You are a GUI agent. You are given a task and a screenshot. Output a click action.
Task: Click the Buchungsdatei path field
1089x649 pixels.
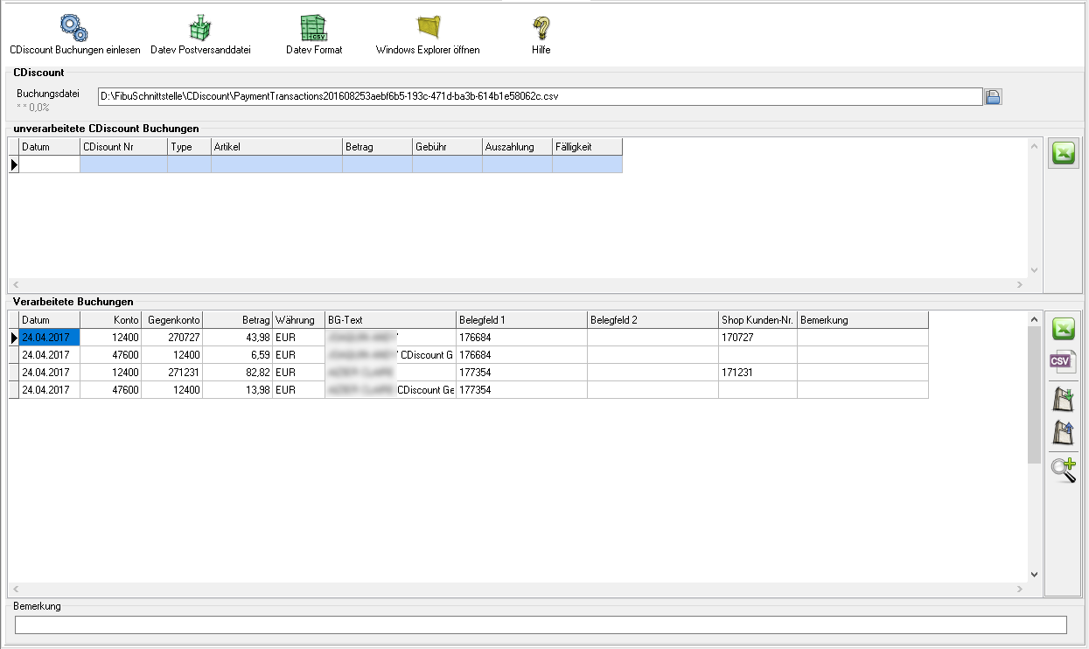point(539,96)
